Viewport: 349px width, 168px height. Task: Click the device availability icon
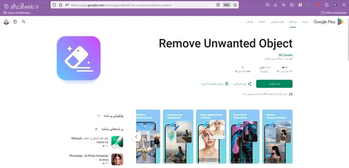tap(291, 94)
